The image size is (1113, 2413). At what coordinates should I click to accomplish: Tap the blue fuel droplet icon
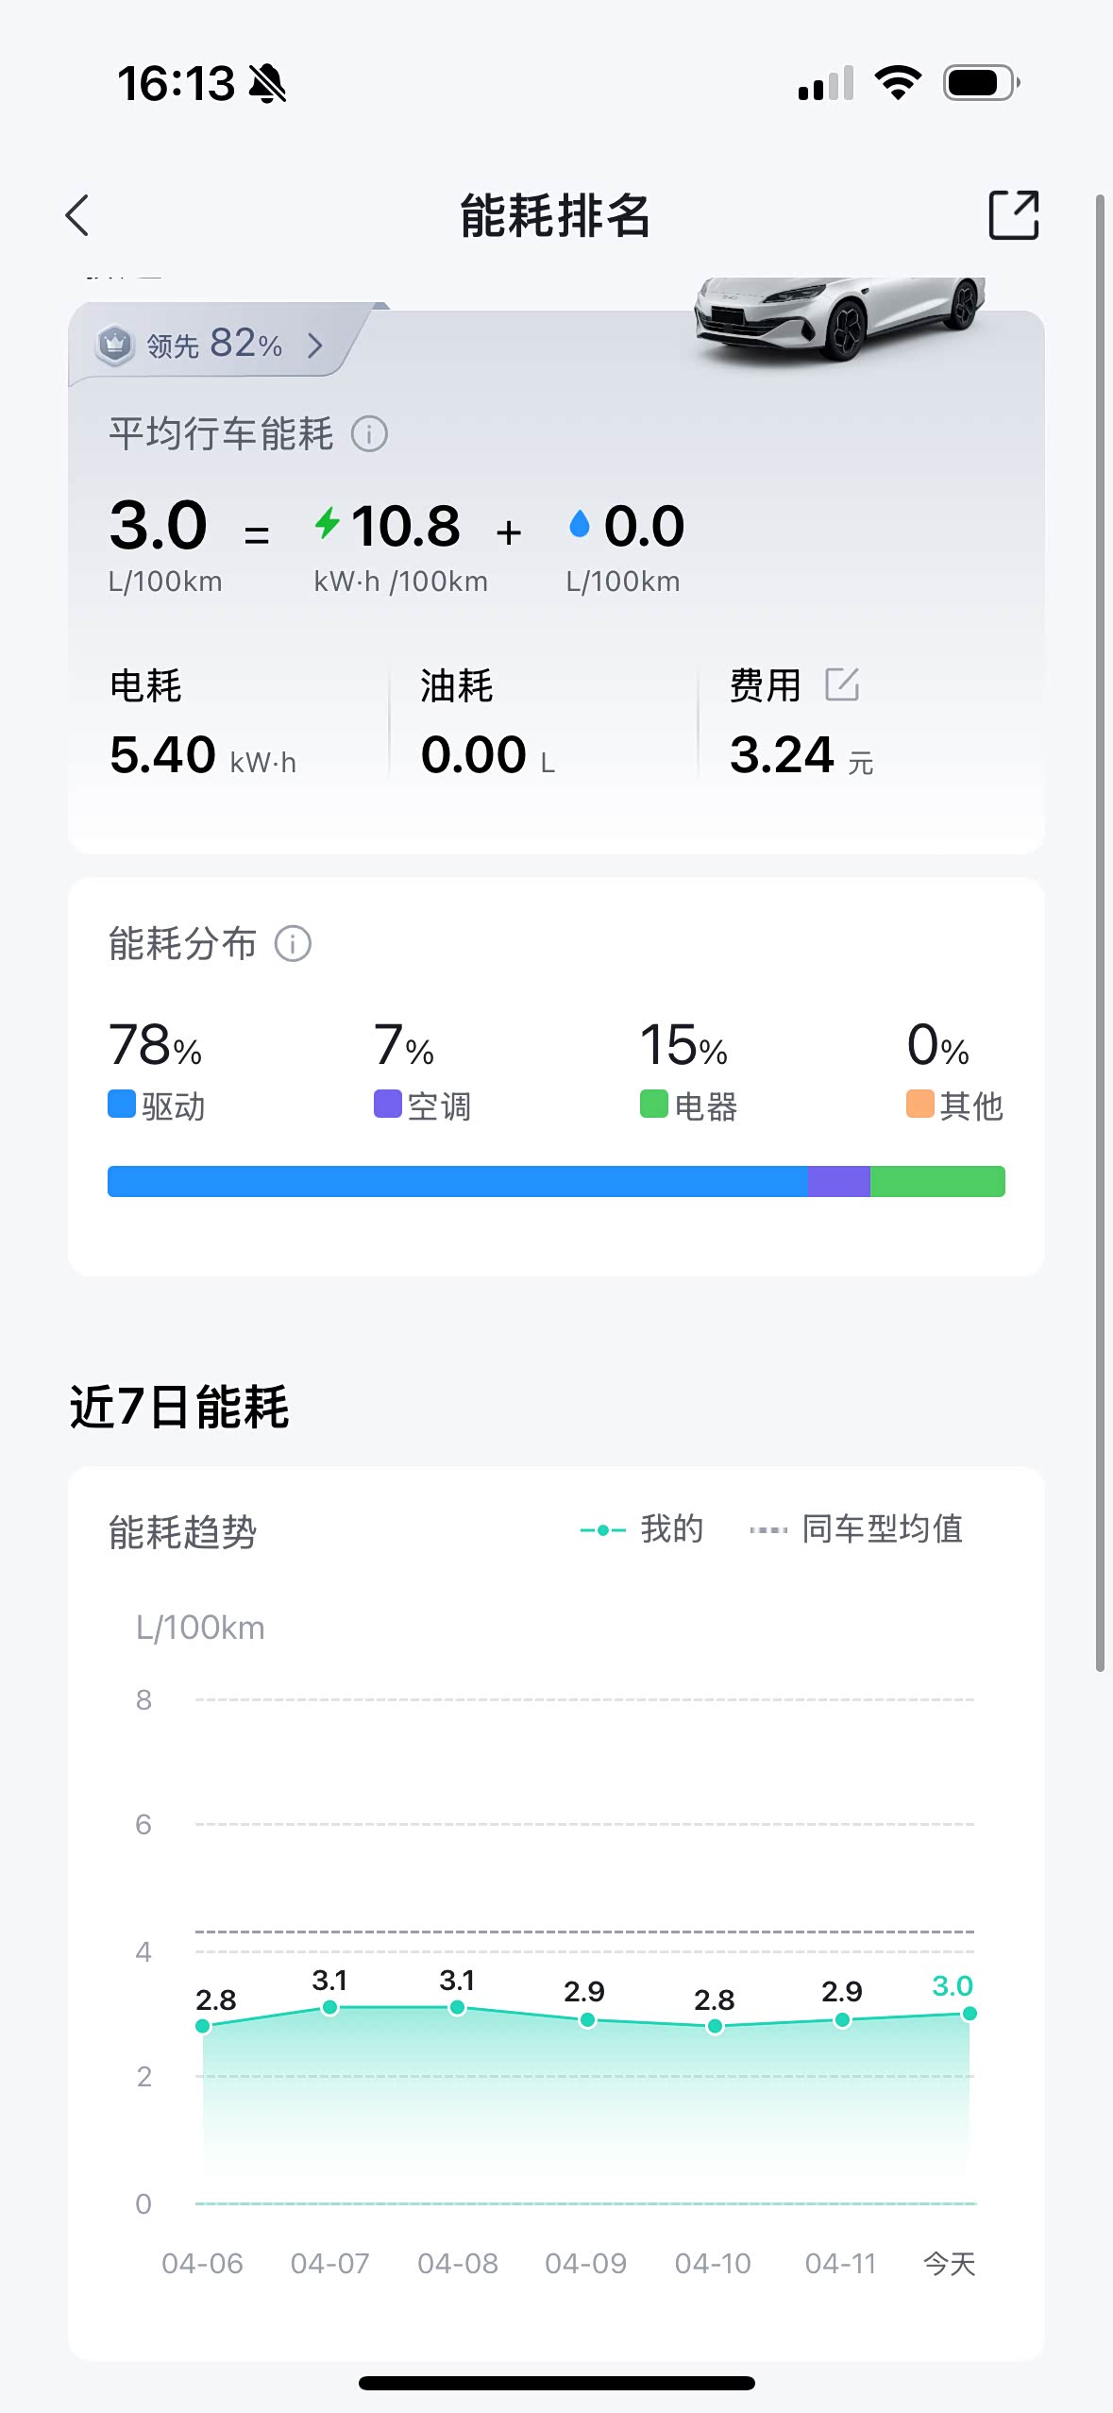click(x=580, y=524)
